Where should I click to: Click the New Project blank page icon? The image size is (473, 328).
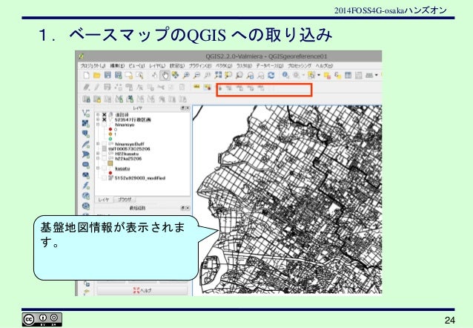pyautogui.click(x=87, y=75)
